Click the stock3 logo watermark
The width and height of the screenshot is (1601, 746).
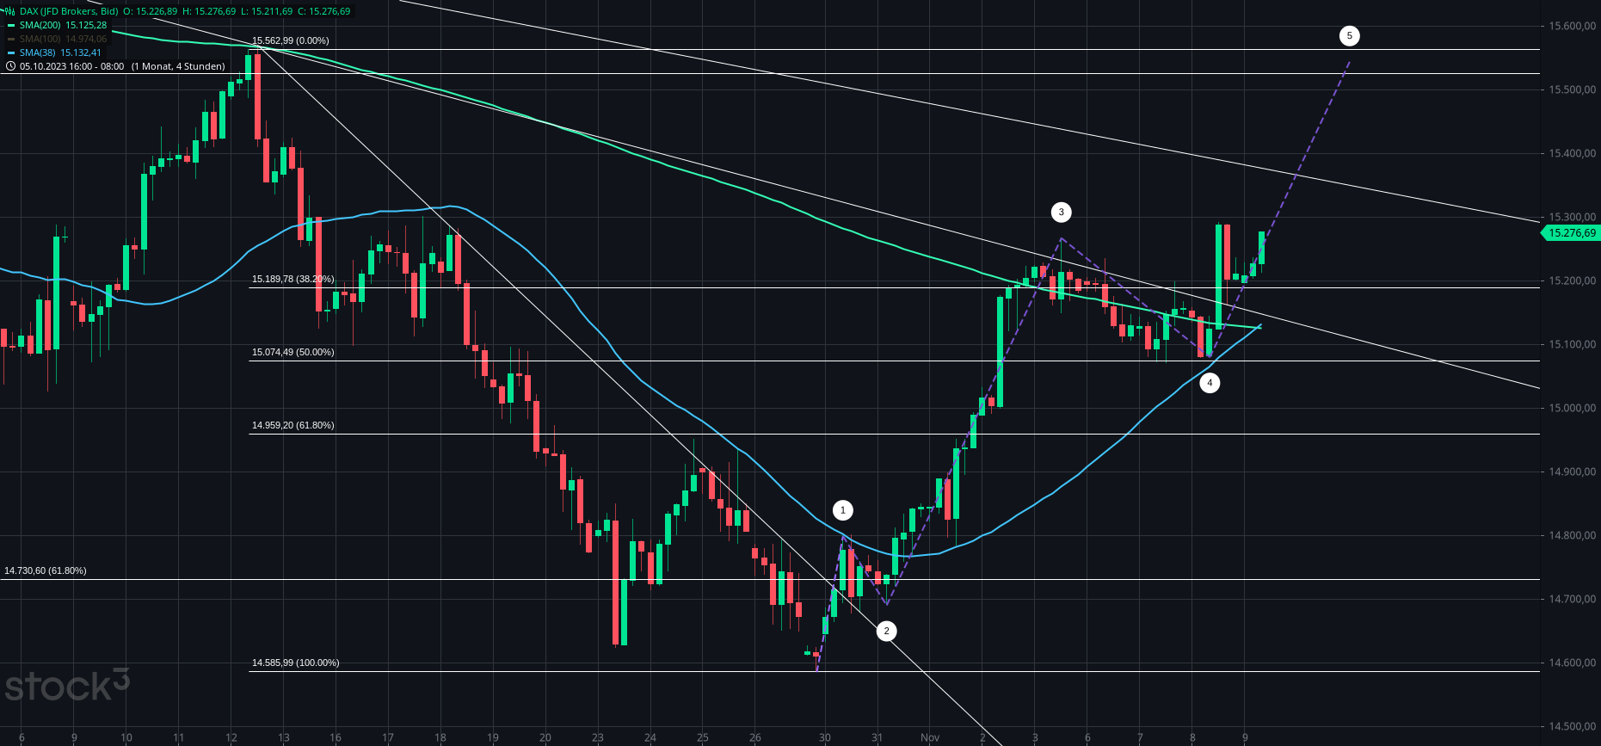coord(67,686)
